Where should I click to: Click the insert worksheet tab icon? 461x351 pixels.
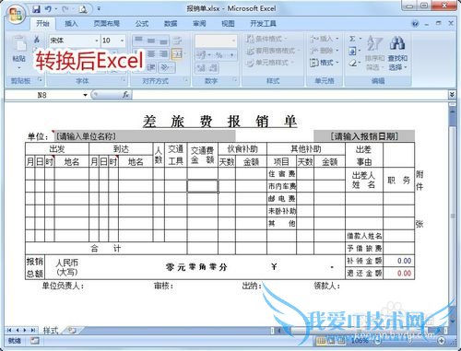pyautogui.click(x=72, y=331)
